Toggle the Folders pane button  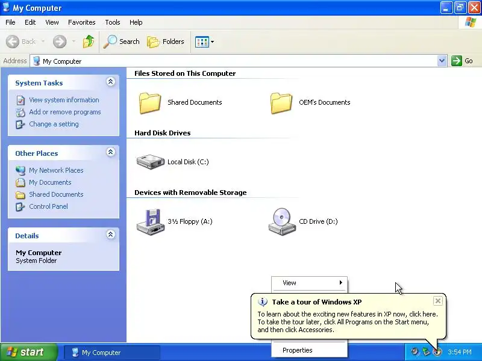[166, 42]
